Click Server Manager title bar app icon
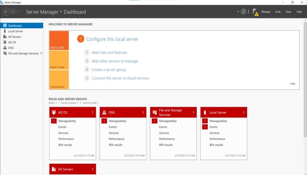This screenshot has height=175, width=307. pos(2,2)
